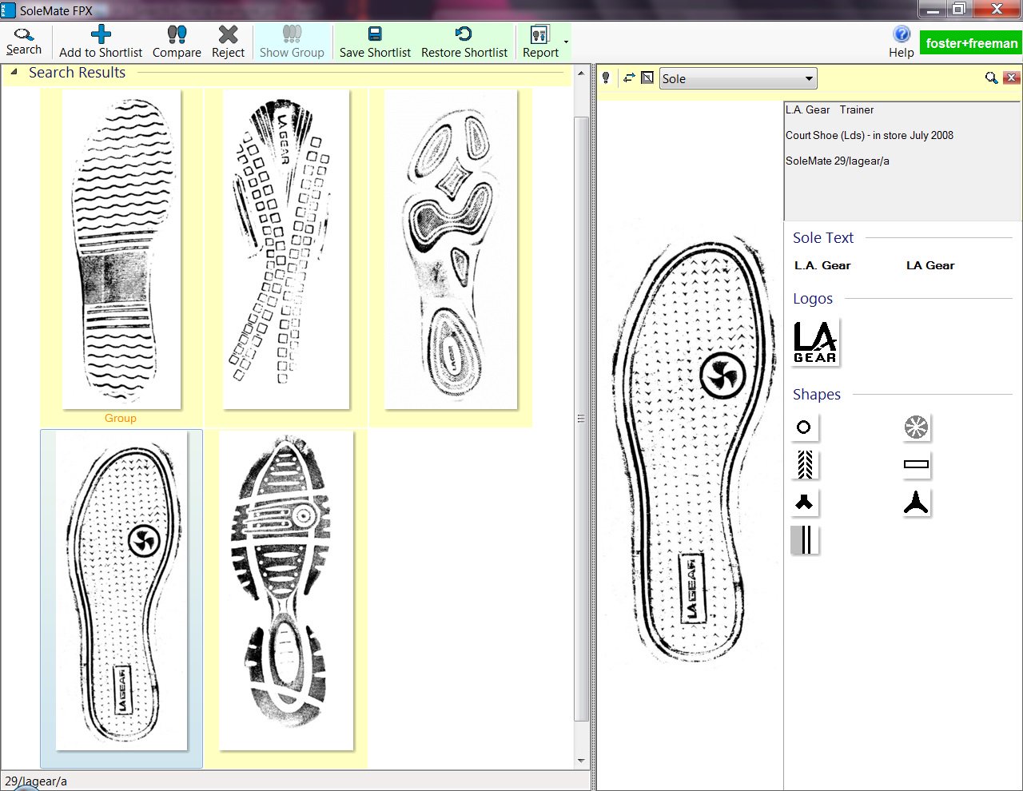The image size is (1023, 791).
Task: Restore the shortlist
Action: tap(464, 42)
